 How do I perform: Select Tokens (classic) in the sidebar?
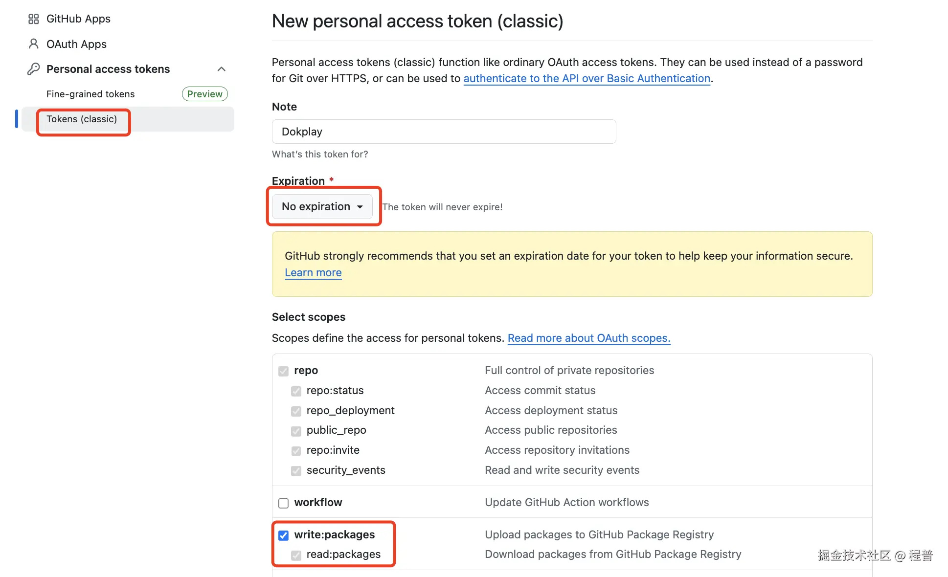[x=82, y=119]
